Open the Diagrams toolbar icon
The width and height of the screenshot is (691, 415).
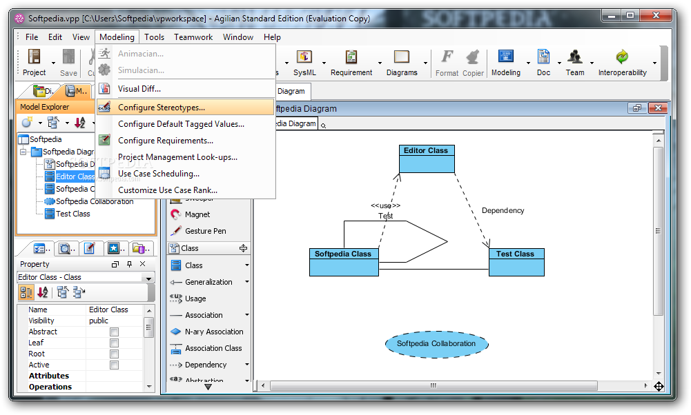pos(402,63)
